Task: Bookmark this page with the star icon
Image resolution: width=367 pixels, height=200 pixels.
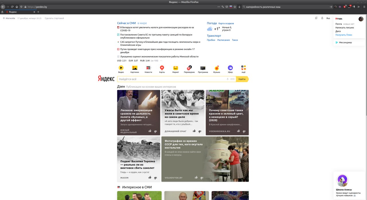Action: tap(235, 7)
